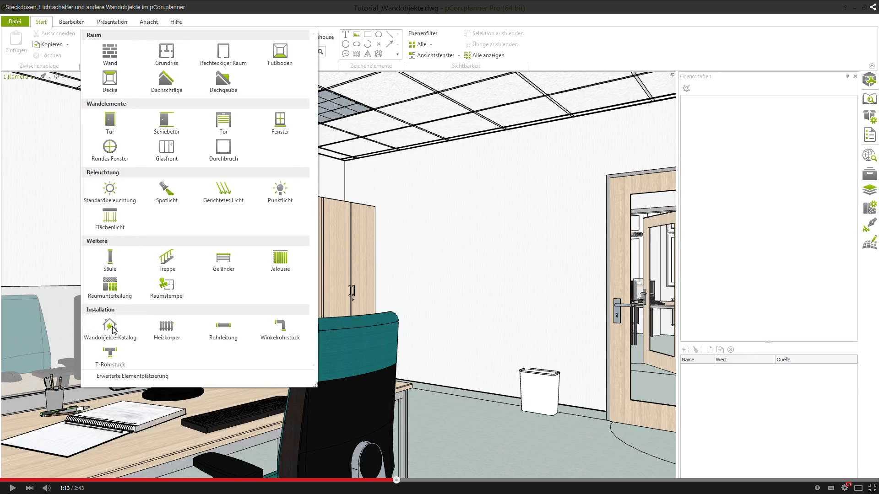This screenshot has height=494, width=879.
Task: Expand the Ansichtsfenster dropdown
Action: click(x=459, y=55)
